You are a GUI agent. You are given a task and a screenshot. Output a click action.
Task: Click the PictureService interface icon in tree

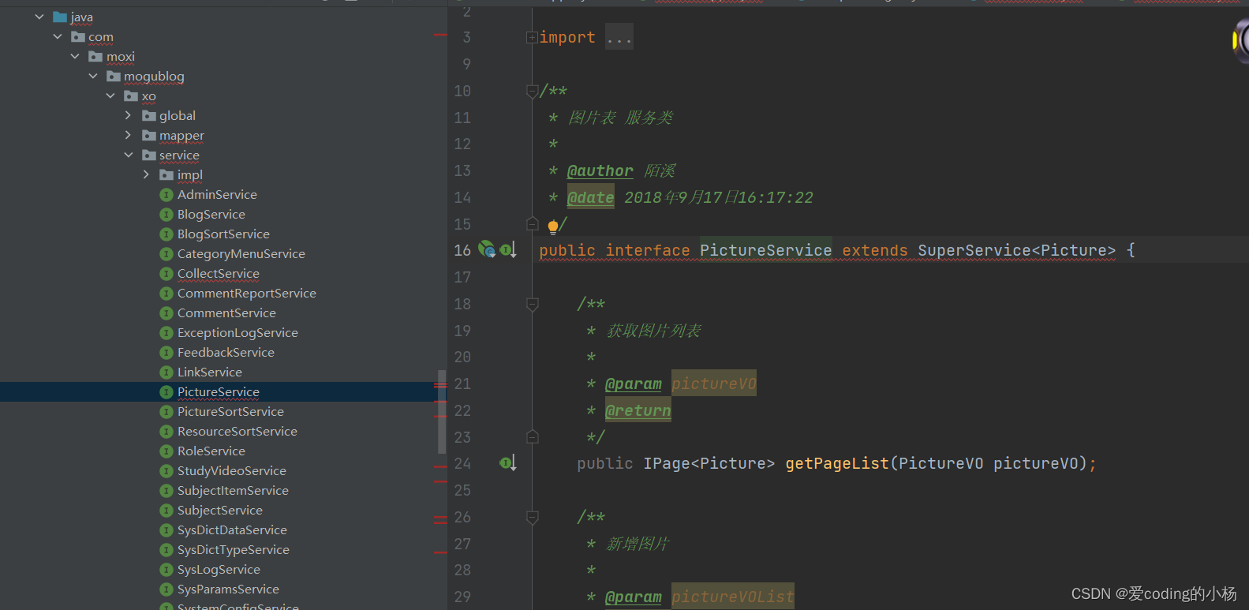tap(166, 391)
